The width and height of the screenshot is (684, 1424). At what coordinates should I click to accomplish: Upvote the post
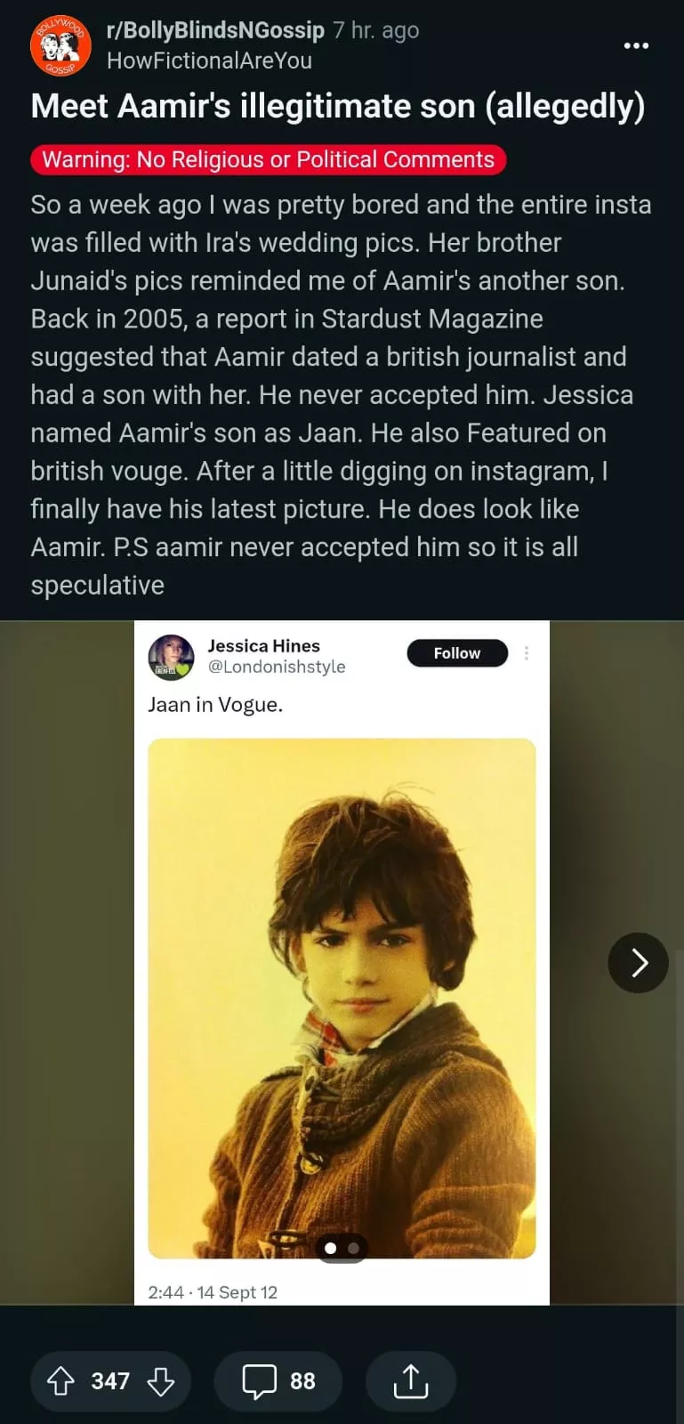pos(60,1380)
